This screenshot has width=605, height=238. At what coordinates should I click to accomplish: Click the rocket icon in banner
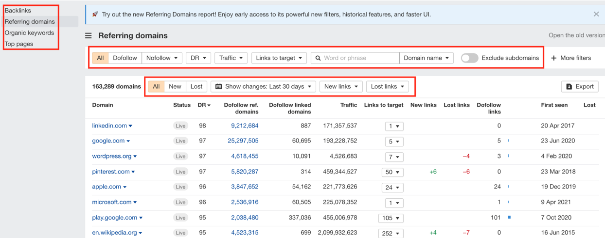click(95, 15)
